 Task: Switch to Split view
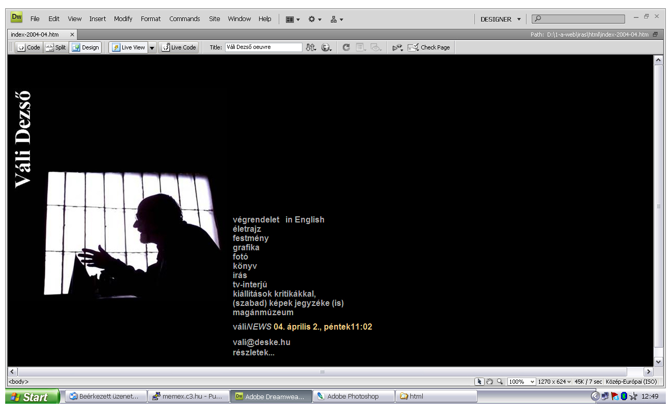56,47
